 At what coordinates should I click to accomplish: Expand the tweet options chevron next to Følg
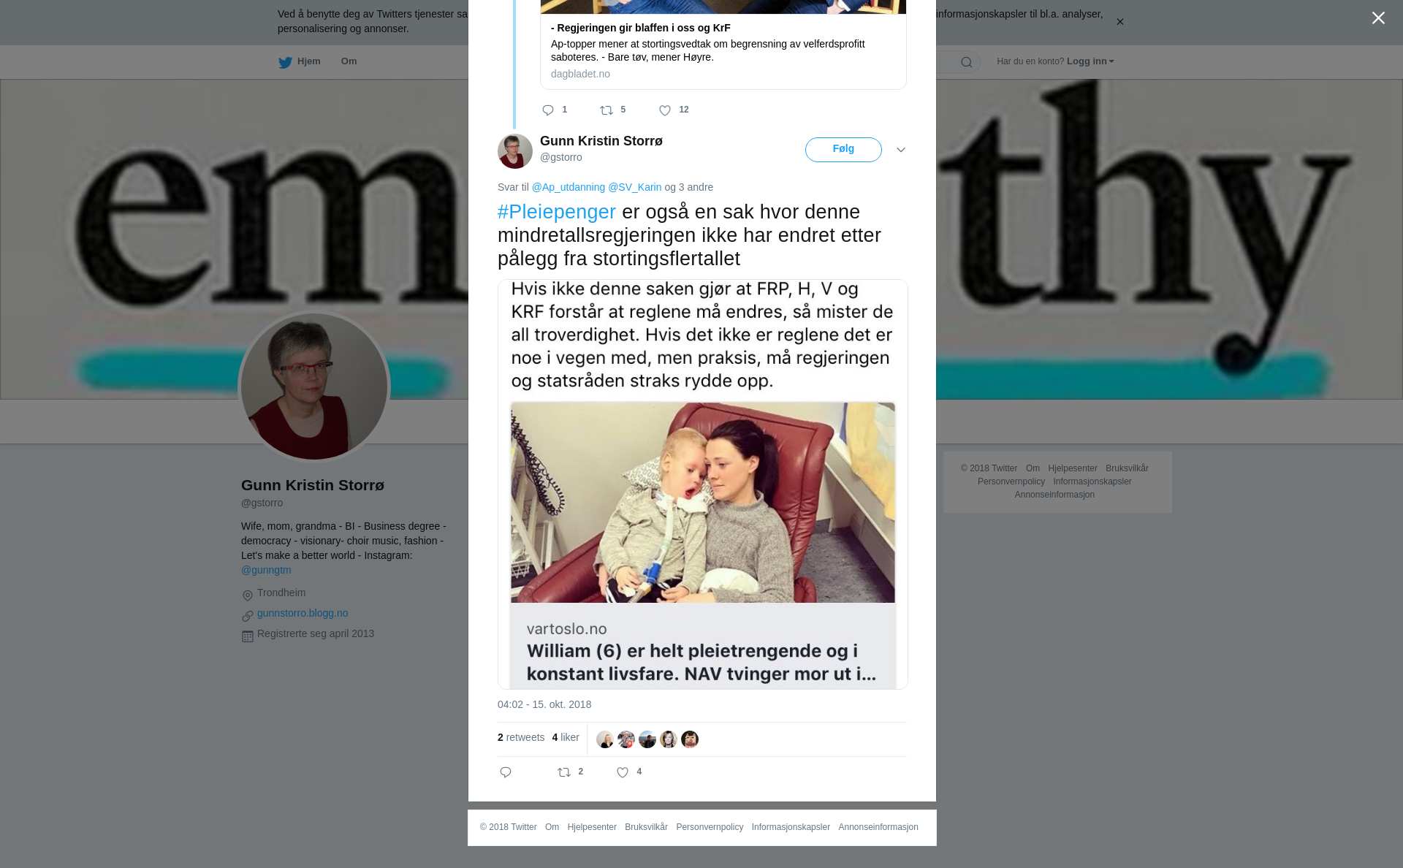[x=901, y=150]
